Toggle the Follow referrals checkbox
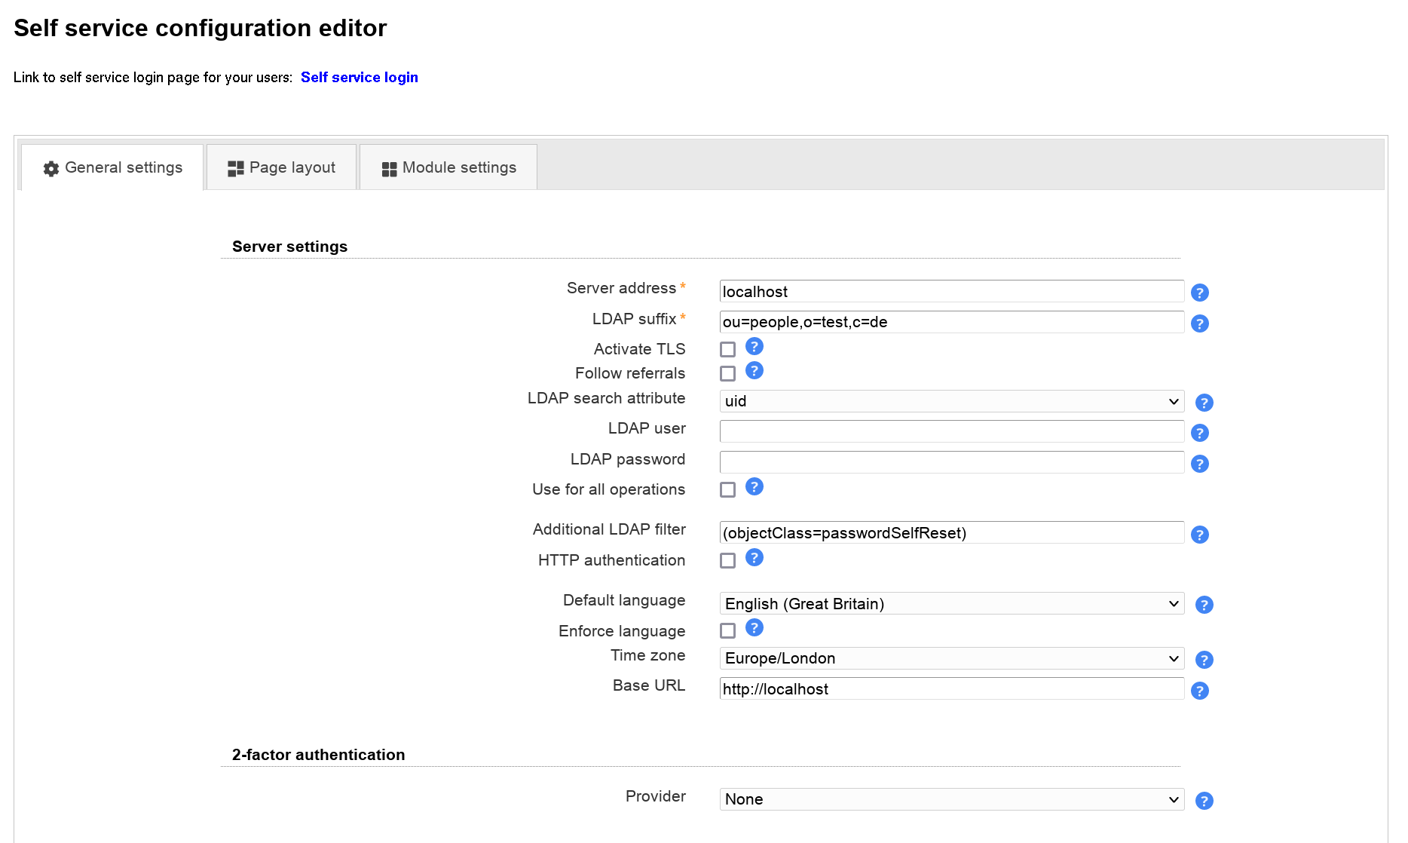Image resolution: width=1408 pixels, height=843 pixels. 727,373
